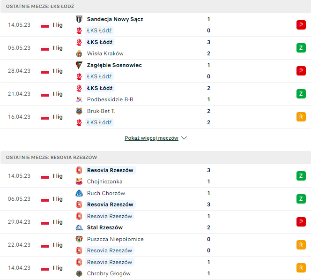The height and width of the screenshot is (280, 311).
Task: Click the Chrobry Głogów club crest
Action: tap(79, 273)
